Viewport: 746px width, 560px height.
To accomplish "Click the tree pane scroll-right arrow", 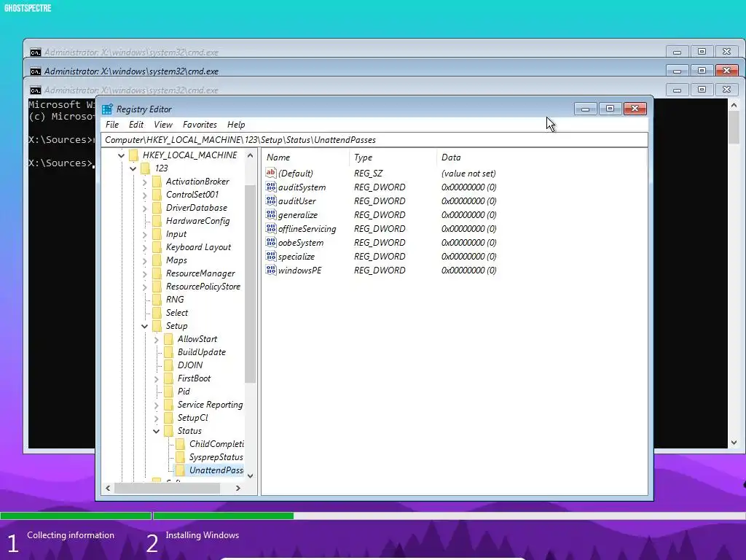I will [238, 488].
